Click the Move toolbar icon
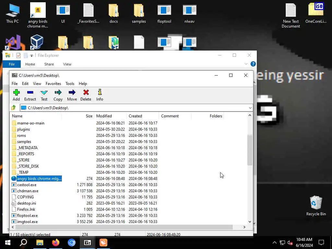Viewport: 332px width, 249px height. click(x=72, y=95)
